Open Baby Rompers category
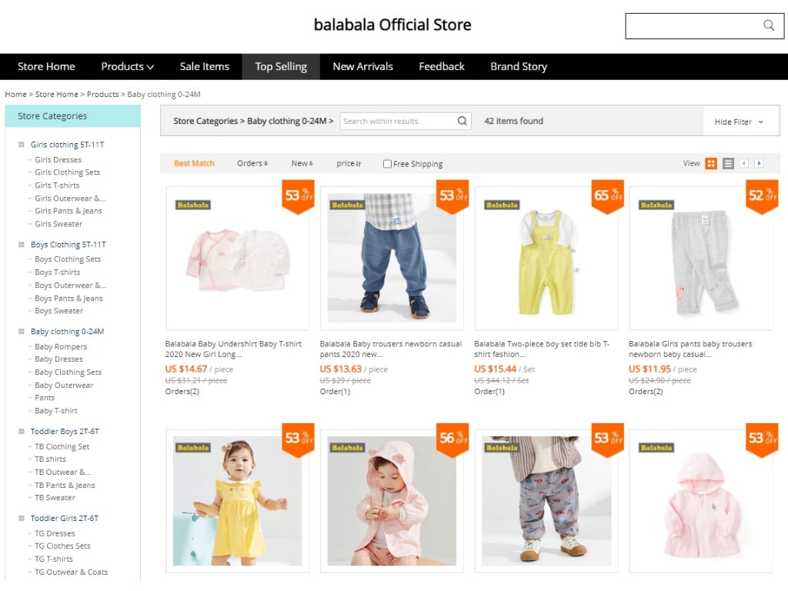 pos(61,347)
